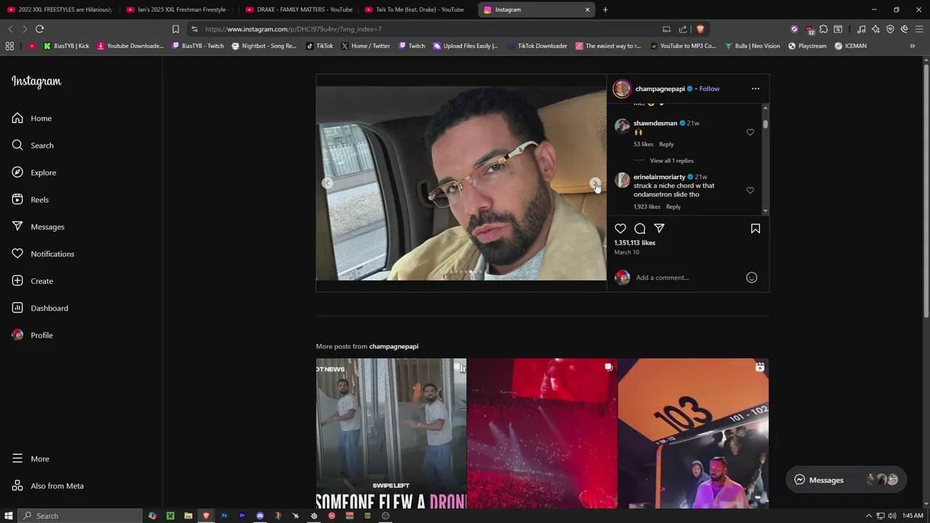Open the browser hamburger main menu

[919, 29]
